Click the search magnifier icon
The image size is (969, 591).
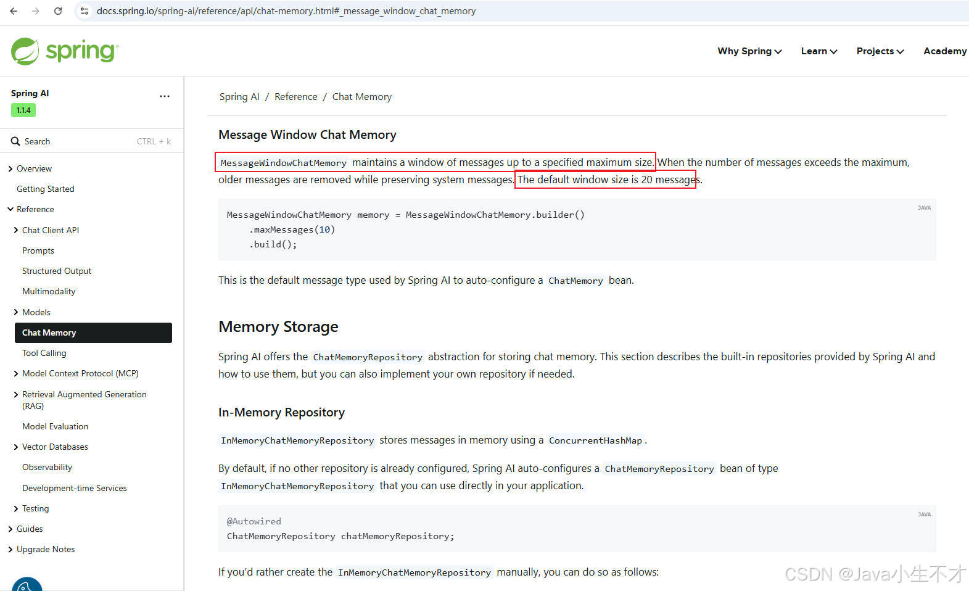pyautogui.click(x=15, y=141)
